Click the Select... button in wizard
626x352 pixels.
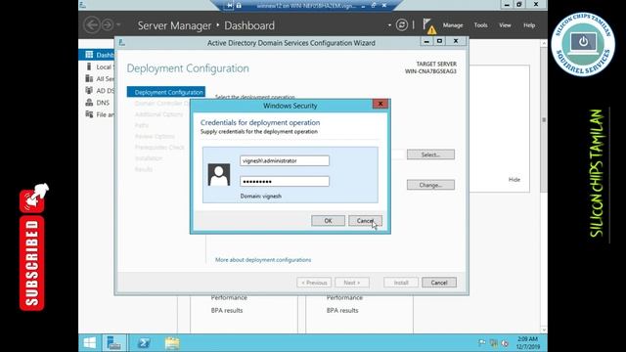430,154
